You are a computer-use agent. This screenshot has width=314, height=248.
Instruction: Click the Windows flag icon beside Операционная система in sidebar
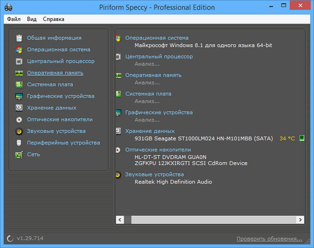point(19,50)
